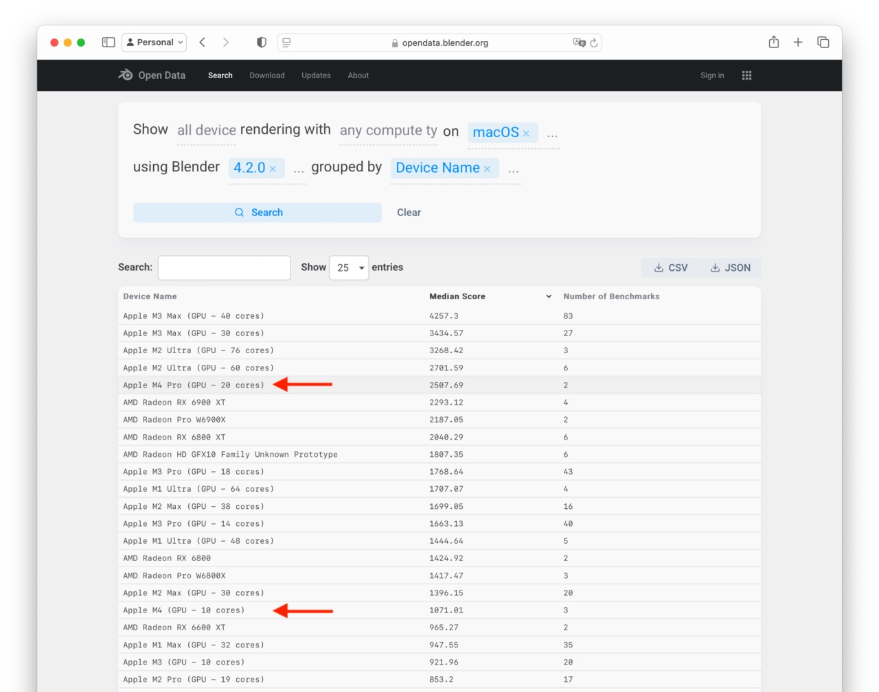Click the opendata.blender.org address bar

click(439, 43)
